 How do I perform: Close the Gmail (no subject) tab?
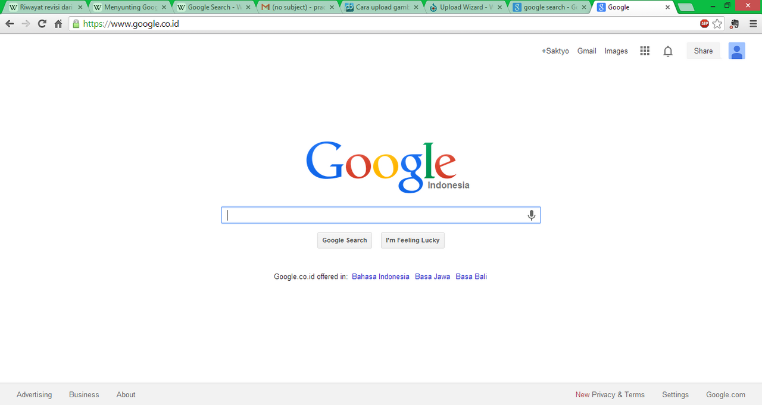point(332,8)
